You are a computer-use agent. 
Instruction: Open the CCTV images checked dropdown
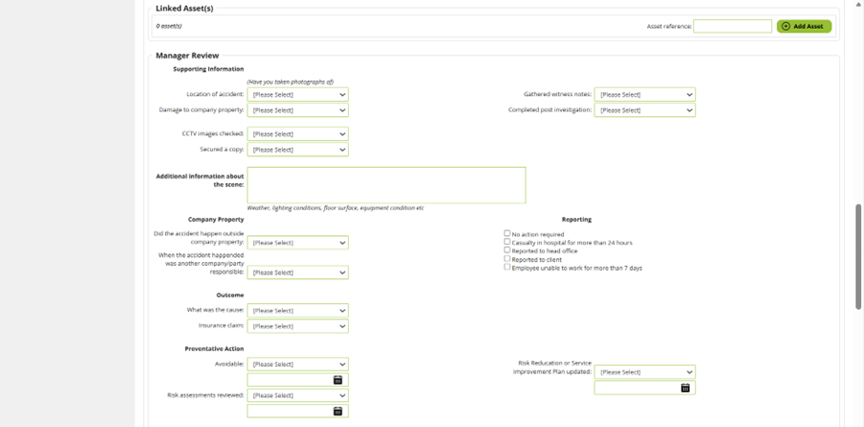click(297, 134)
